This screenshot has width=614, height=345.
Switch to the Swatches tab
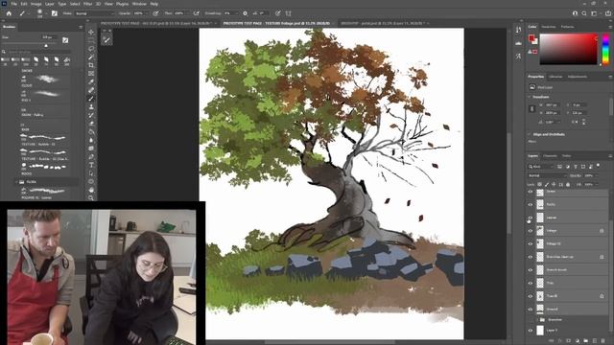[x=548, y=27]
